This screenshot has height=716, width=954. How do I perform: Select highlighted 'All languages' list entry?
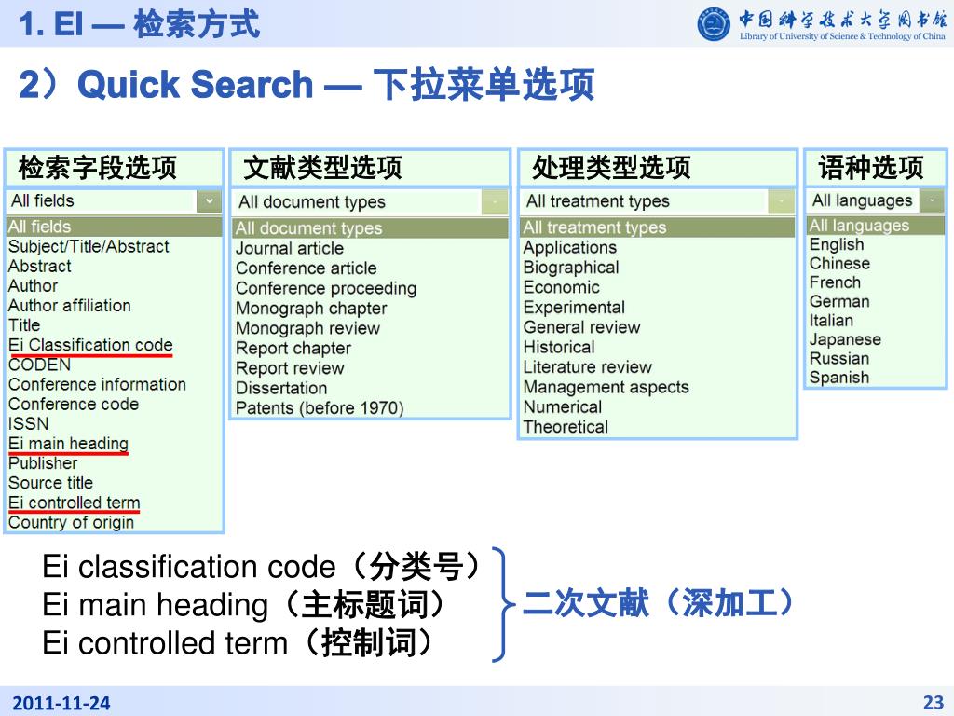tap(876, 226)
